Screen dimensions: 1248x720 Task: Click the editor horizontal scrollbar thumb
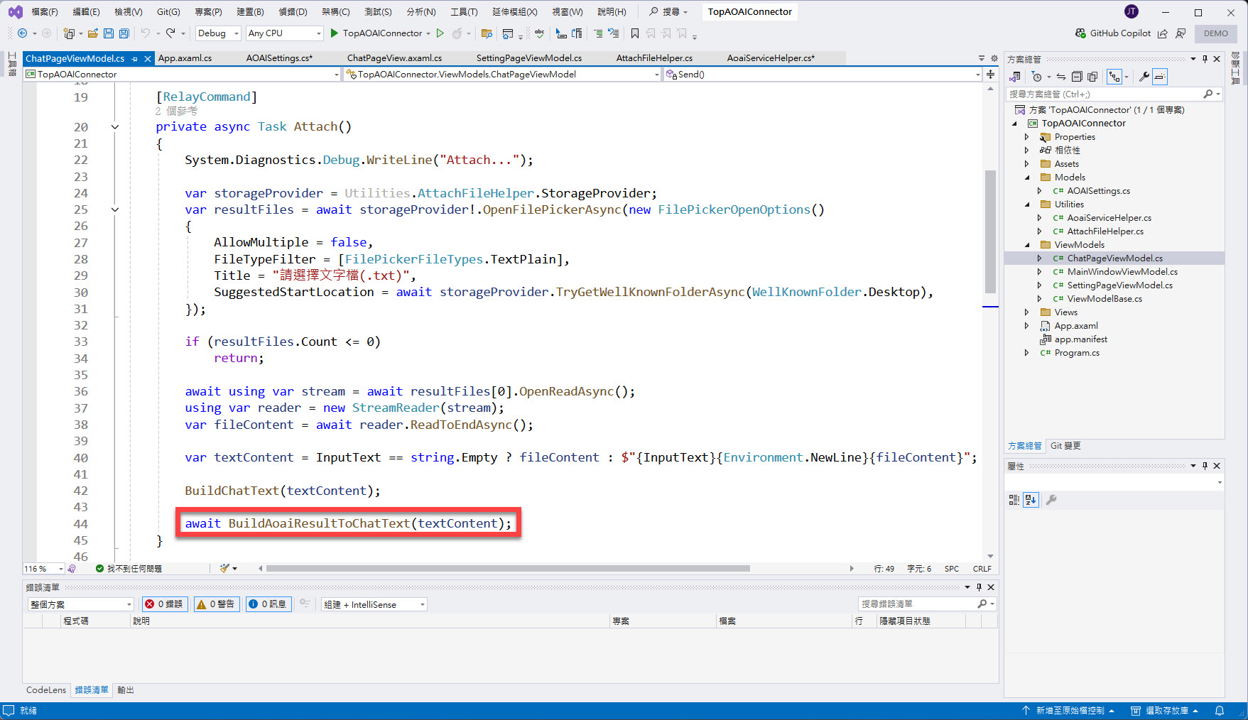coord(508,569)
